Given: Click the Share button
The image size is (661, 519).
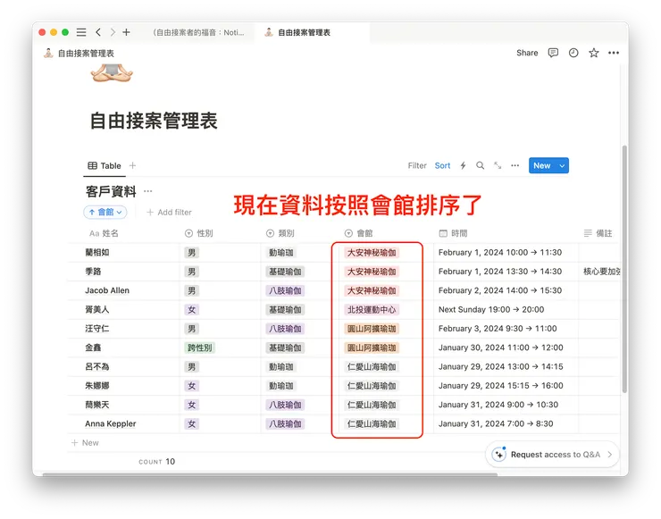Looking at the screenshot, I should 527,53.
